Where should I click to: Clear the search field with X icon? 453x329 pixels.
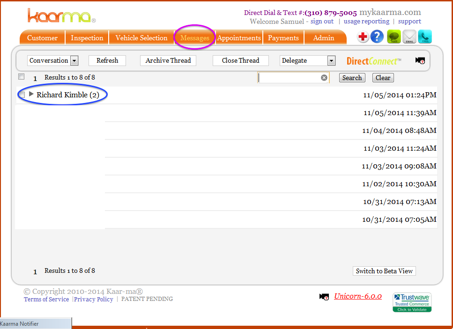[324, 78]
